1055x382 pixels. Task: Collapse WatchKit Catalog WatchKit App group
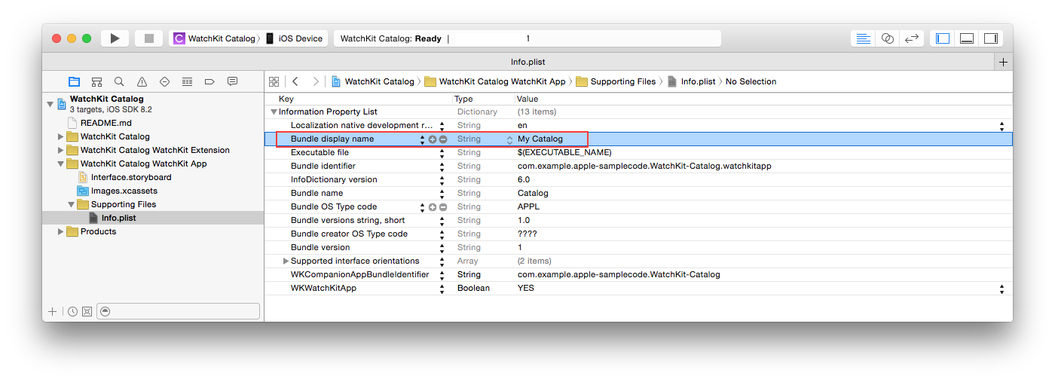click(x=60, y=164)
